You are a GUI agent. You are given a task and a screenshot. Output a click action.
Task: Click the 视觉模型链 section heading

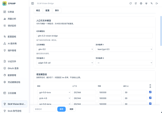pos(42,74)
